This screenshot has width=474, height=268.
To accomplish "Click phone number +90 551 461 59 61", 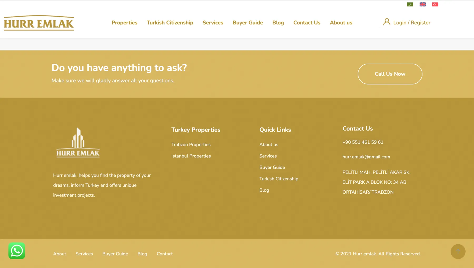I will (363, 142).
